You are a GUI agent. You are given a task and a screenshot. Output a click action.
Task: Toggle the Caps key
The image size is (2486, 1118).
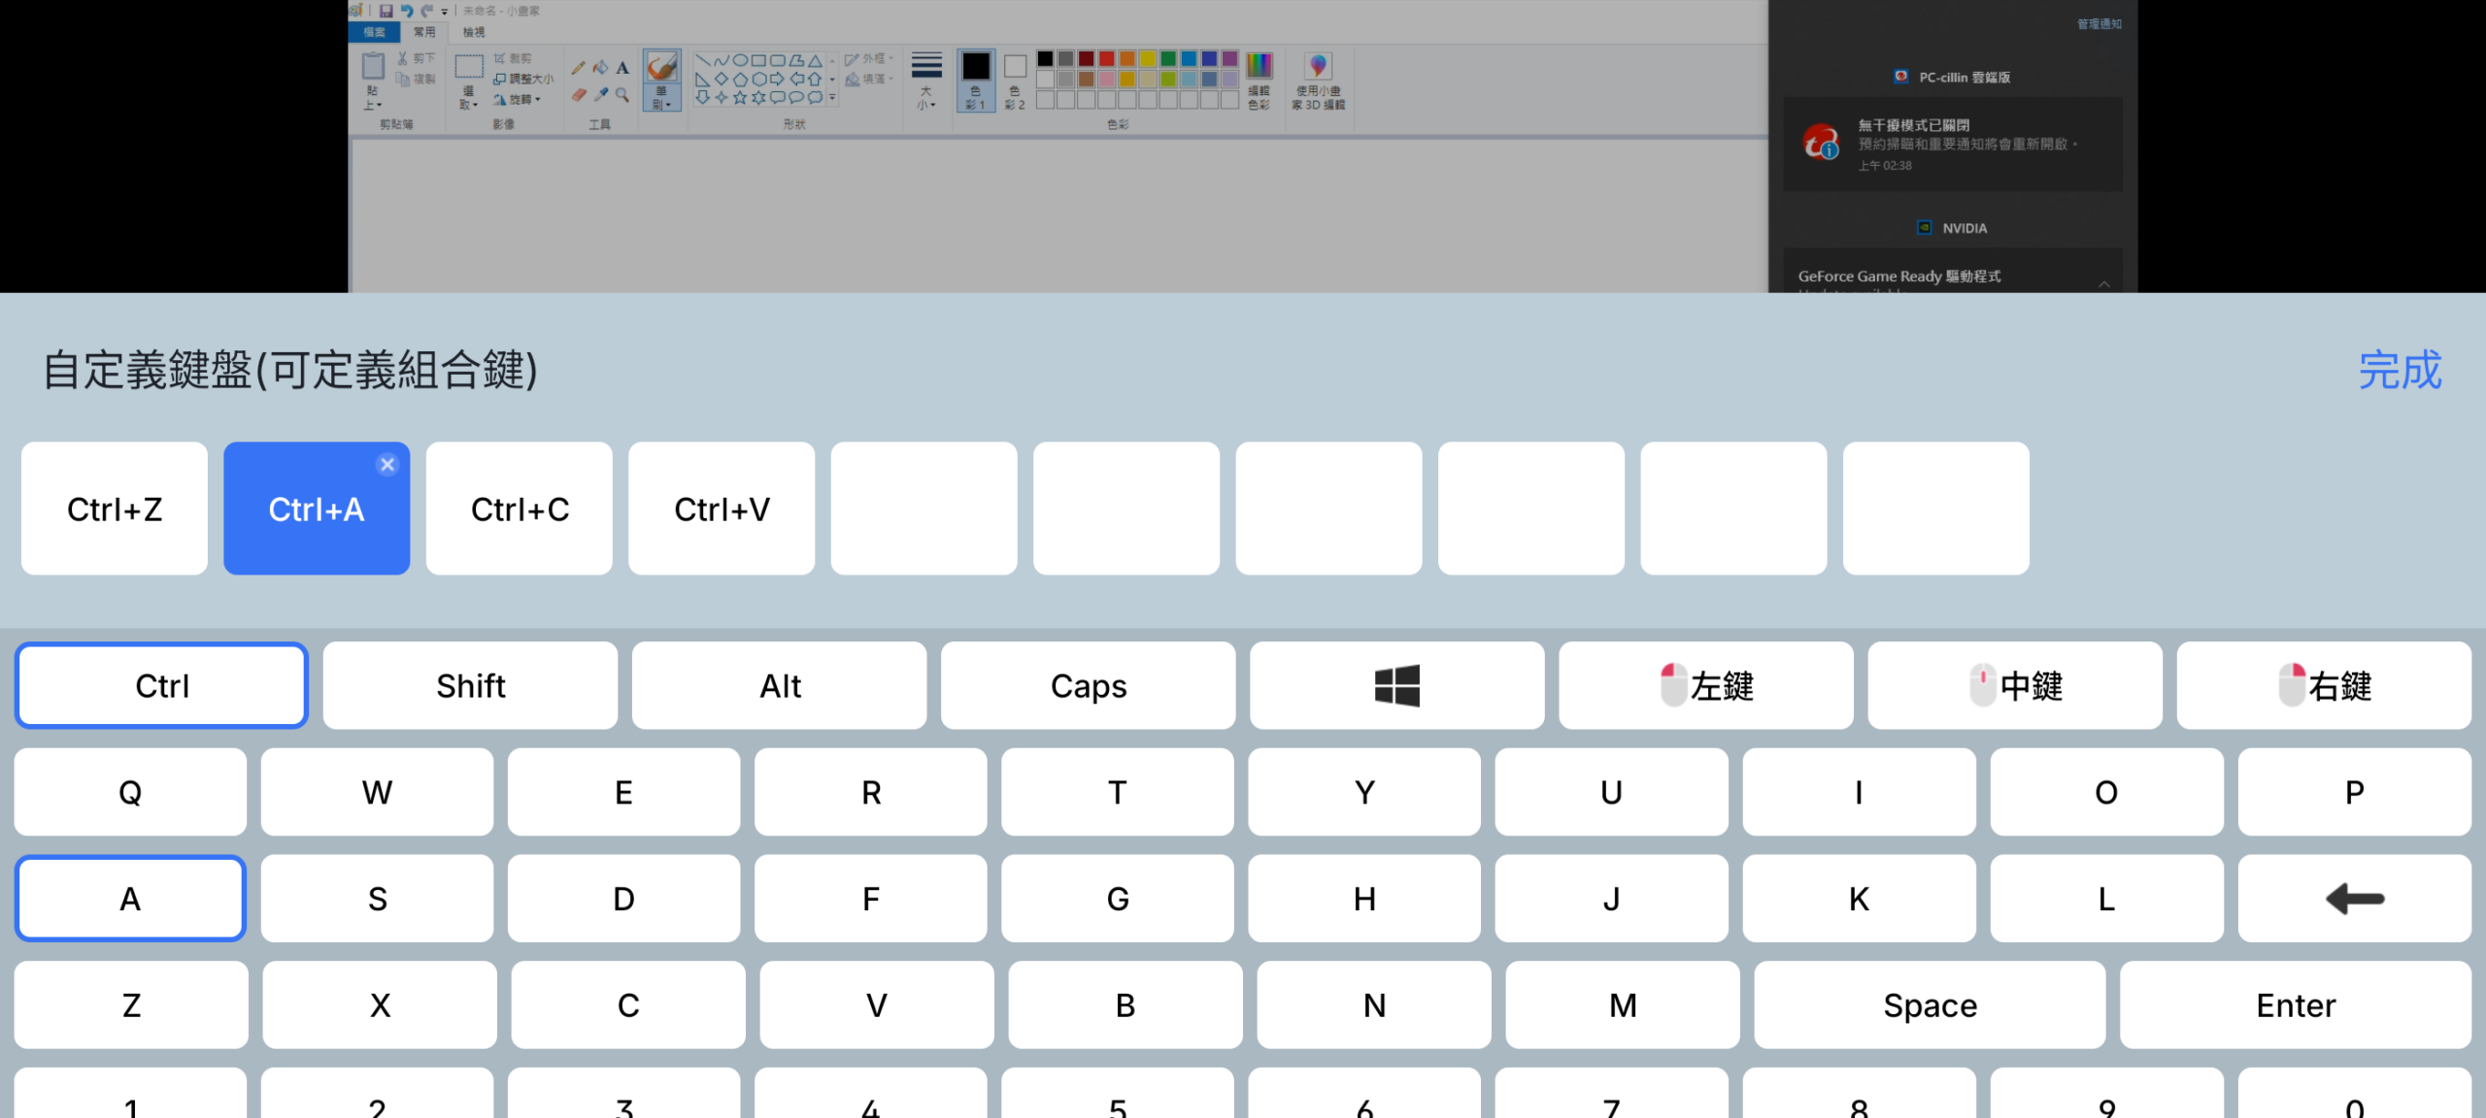click(x=1088, y=685)
